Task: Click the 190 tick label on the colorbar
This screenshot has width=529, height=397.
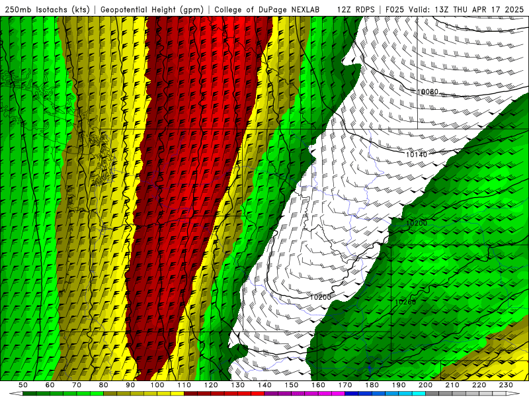Action: 399,385
